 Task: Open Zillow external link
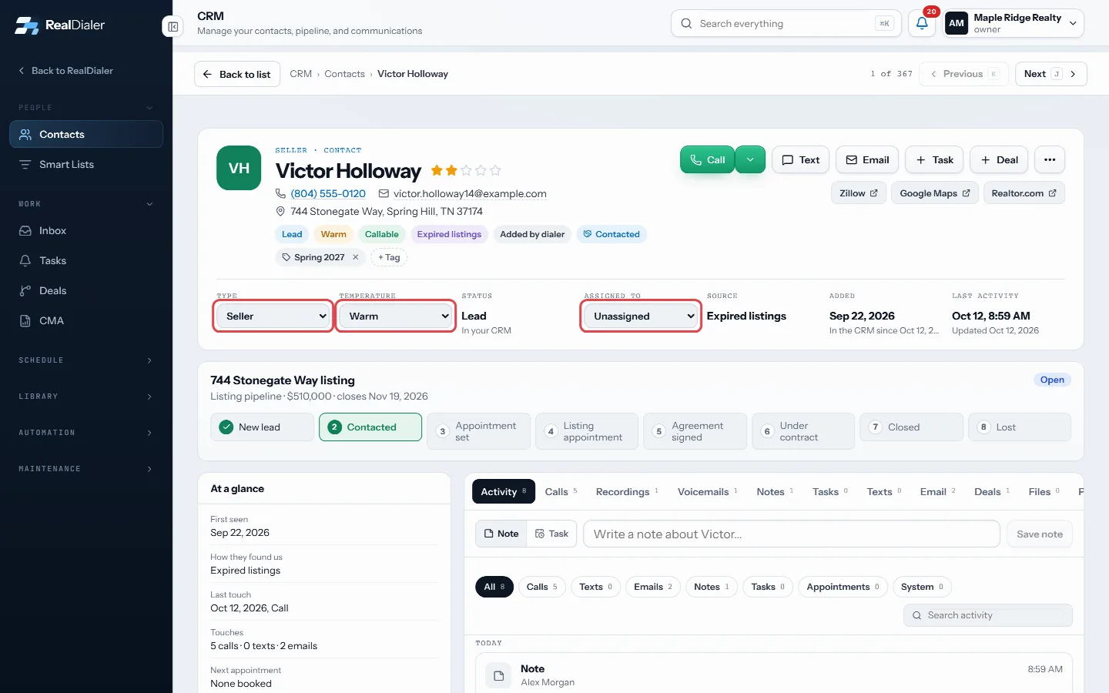(x=858, y=193)
